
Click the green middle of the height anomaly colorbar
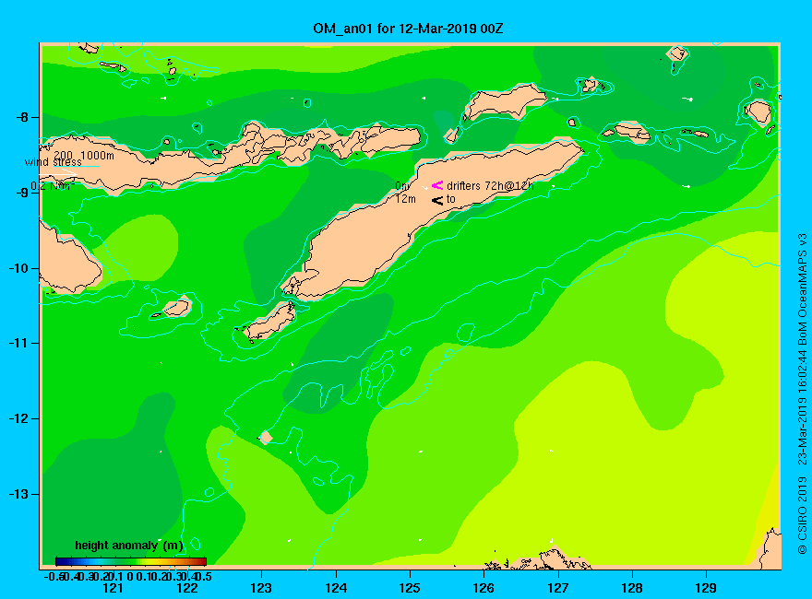point(131,561)
